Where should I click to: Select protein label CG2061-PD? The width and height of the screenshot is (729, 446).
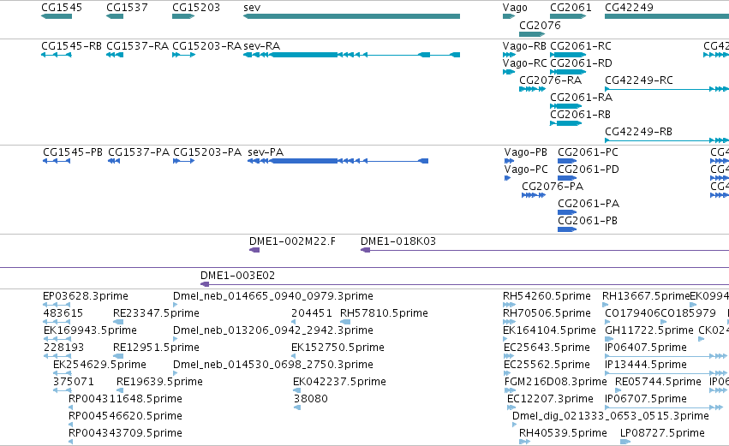pyautogui.click(x=589, y=169)
